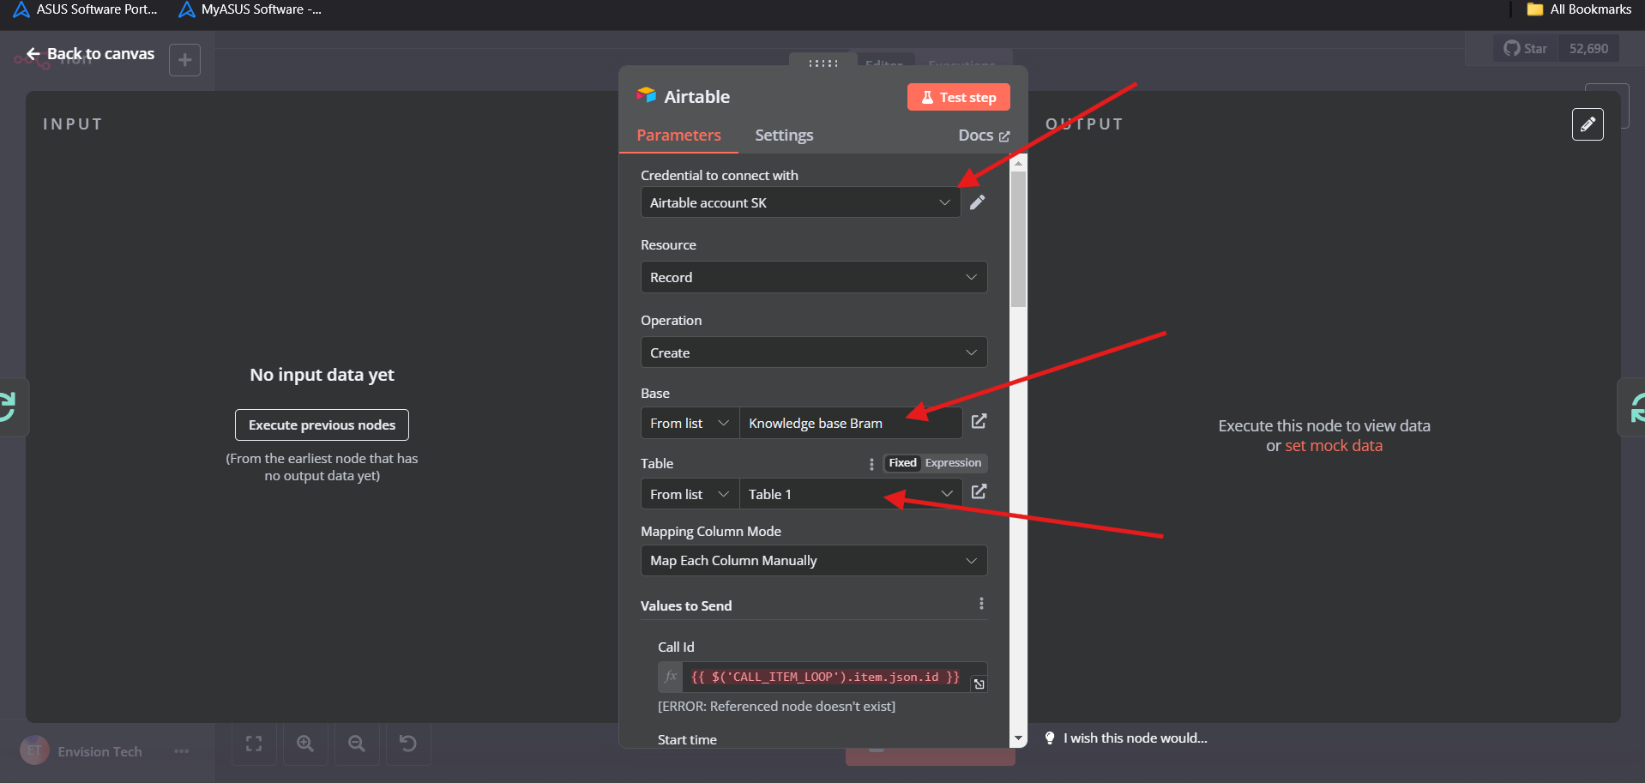Switch Table field to Expression mode
Viewport: 1645px width, 783px height.
click(x=952, y=463)
